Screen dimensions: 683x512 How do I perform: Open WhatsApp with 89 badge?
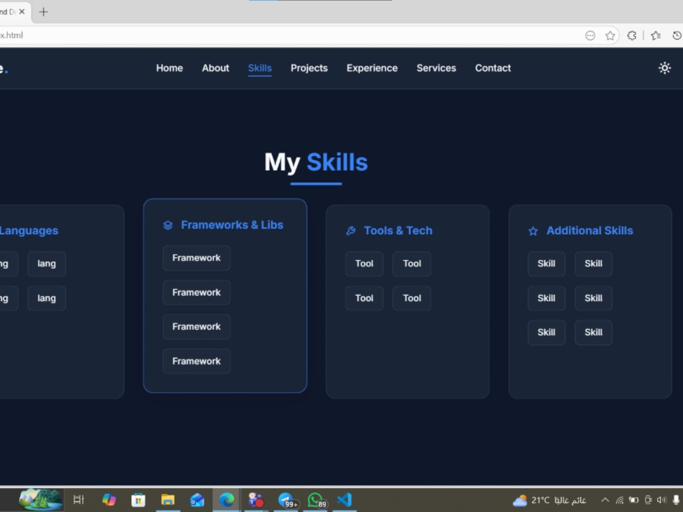click(x=317, y=500)
